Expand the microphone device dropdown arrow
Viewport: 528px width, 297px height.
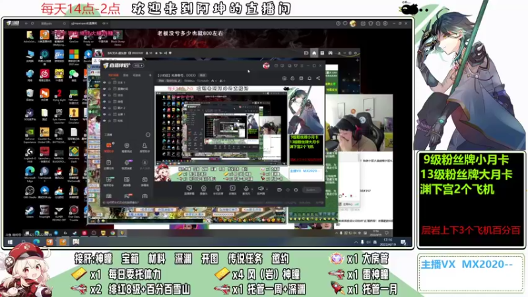pyautogui.click(x=252, y=189)
